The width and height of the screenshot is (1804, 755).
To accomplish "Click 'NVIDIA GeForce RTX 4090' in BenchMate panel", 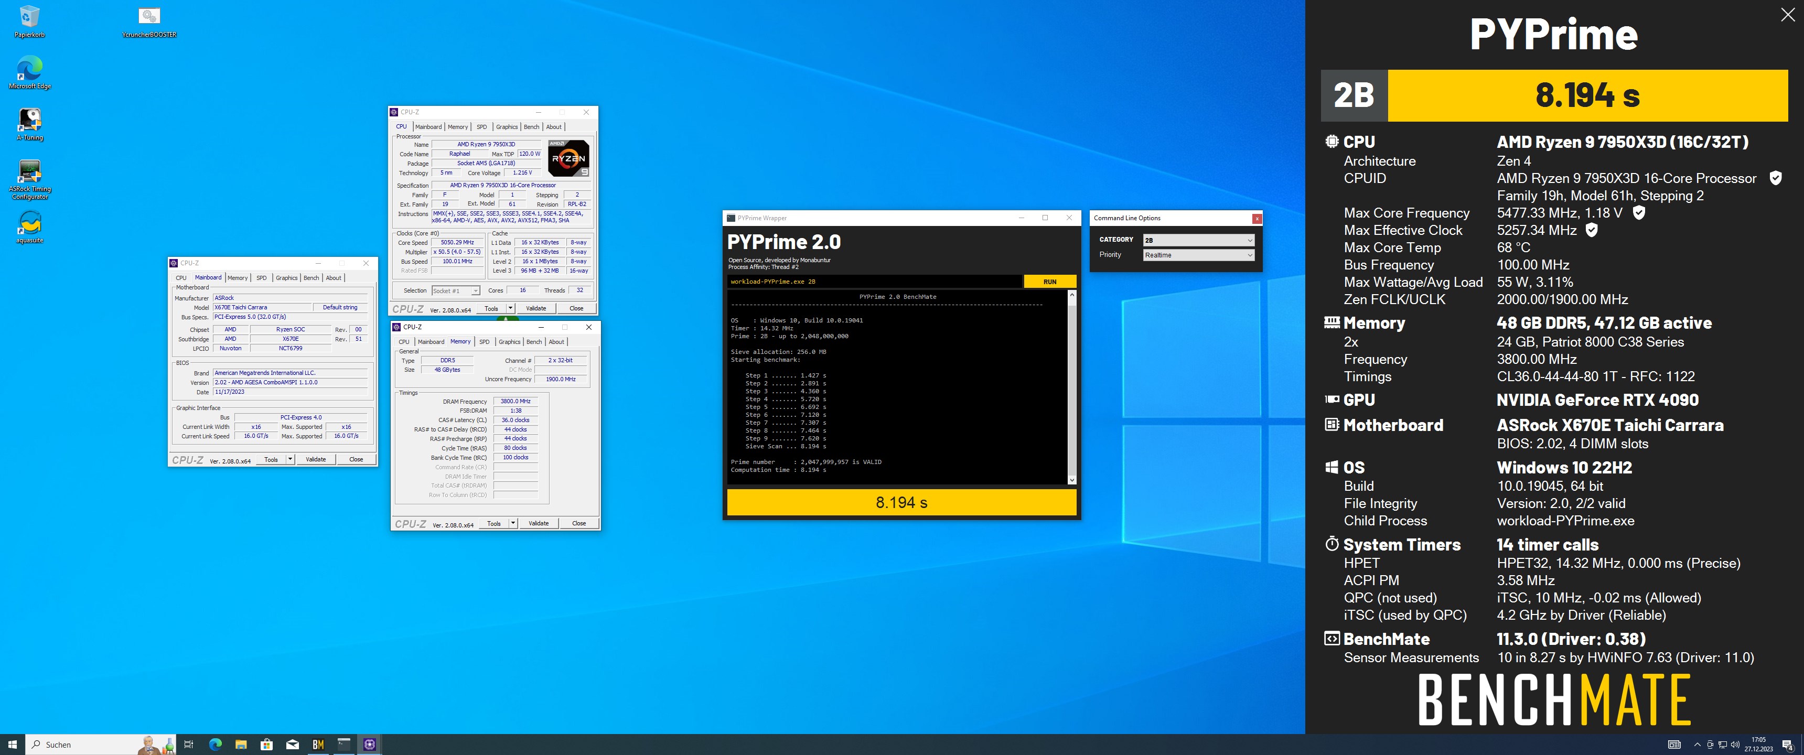I will click(1597, 400).
